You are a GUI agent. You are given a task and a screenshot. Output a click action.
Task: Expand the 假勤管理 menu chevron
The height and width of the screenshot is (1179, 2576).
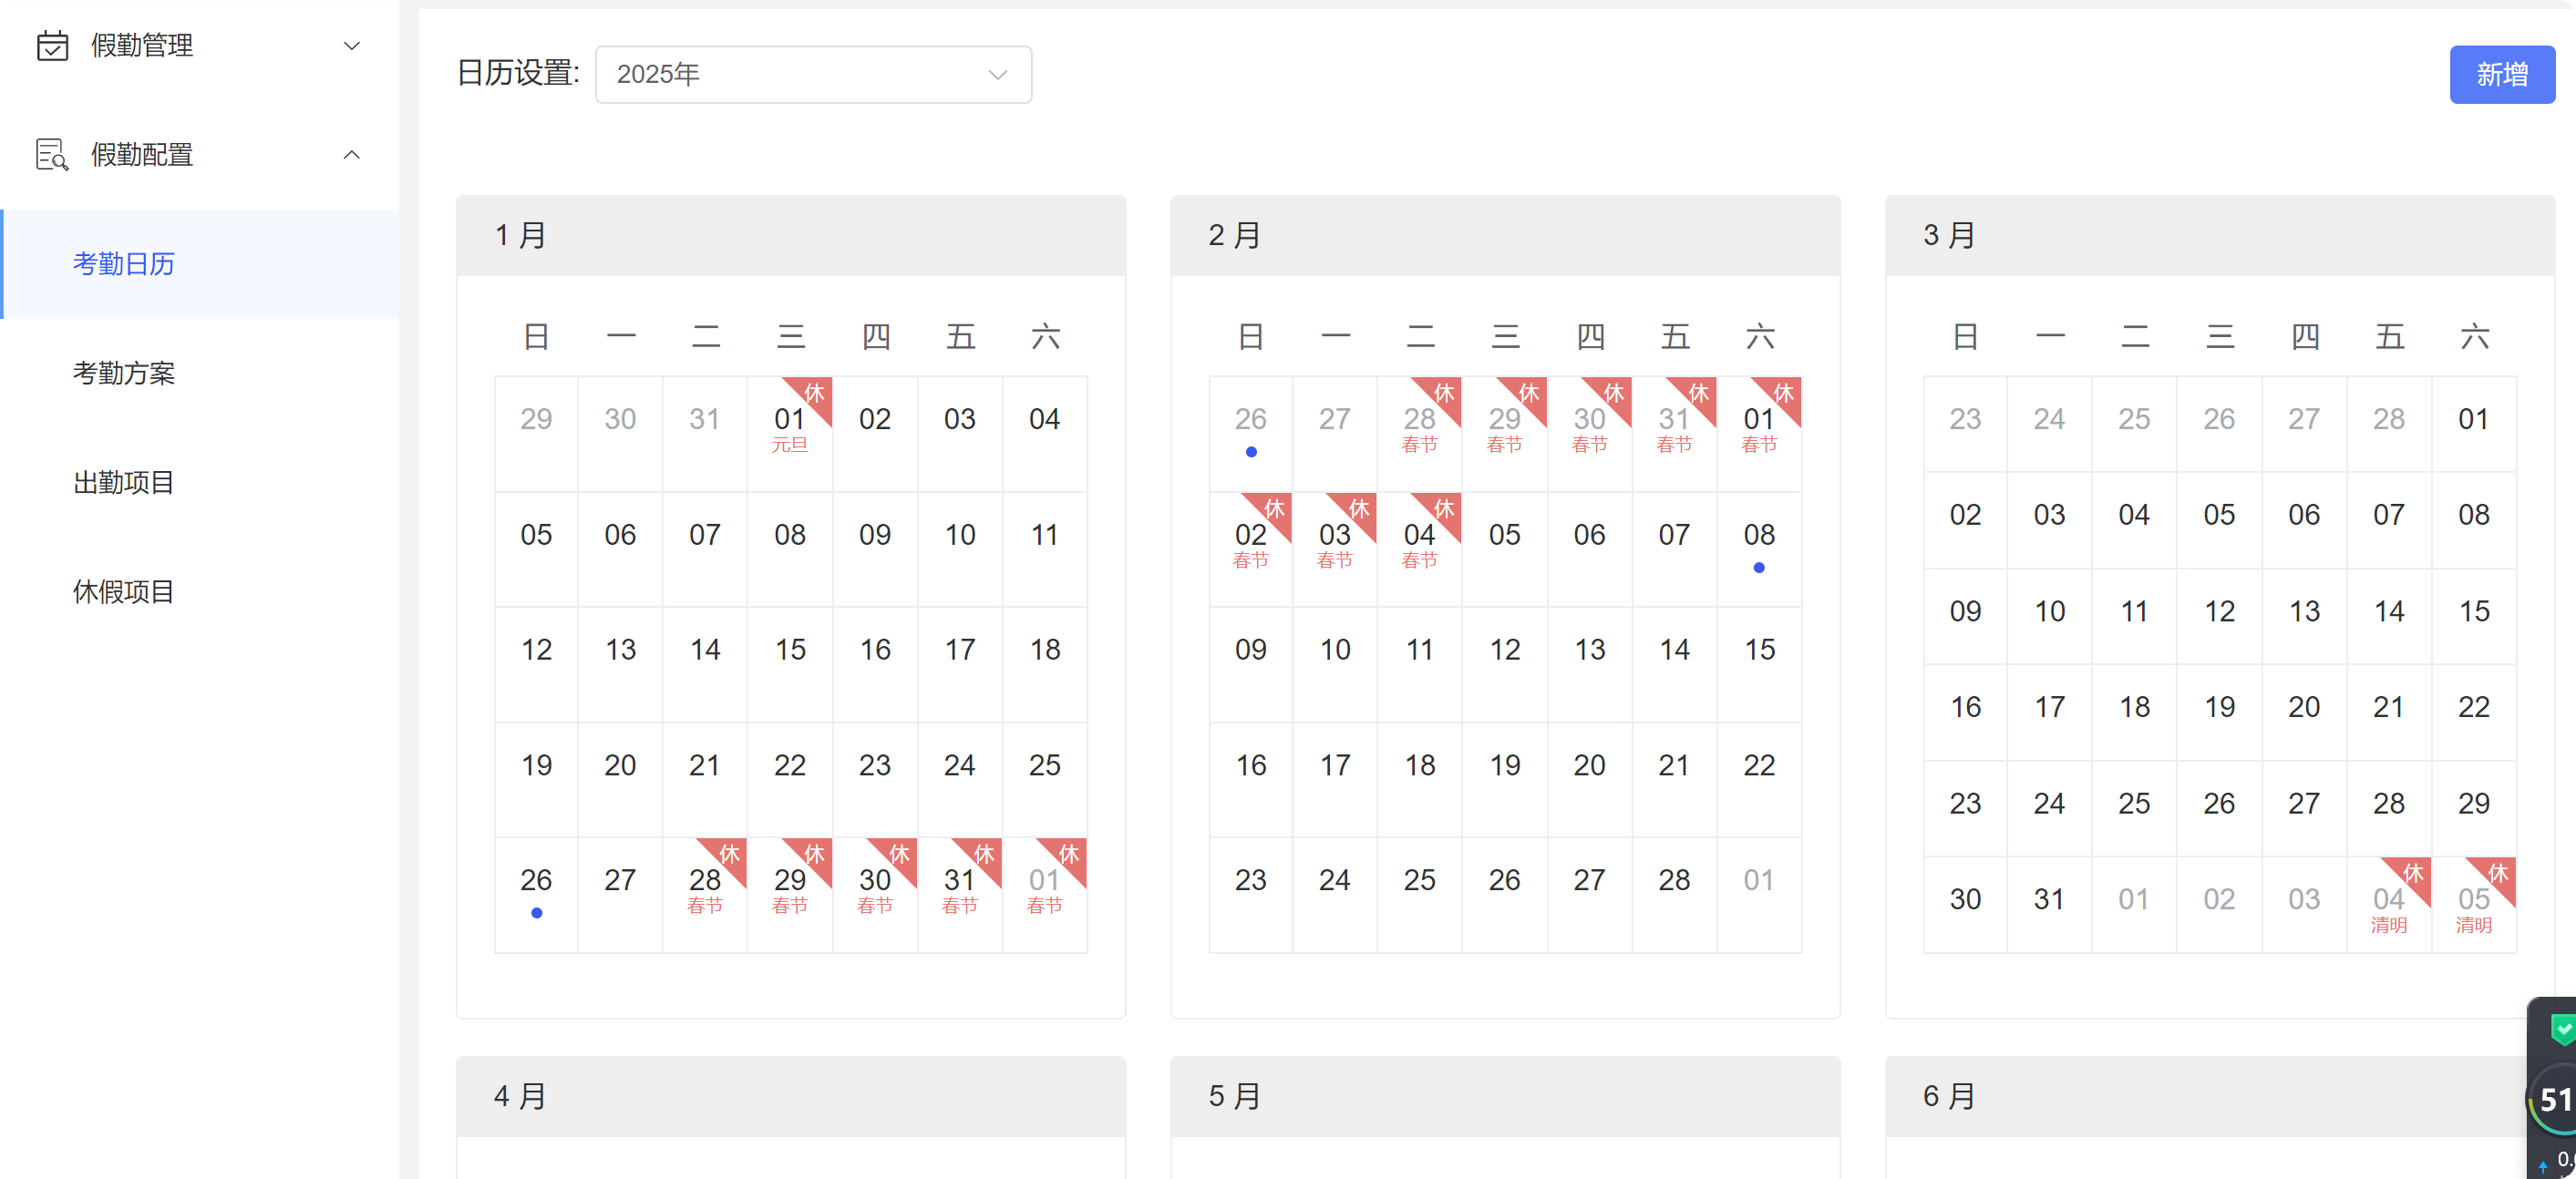[351, 46]
